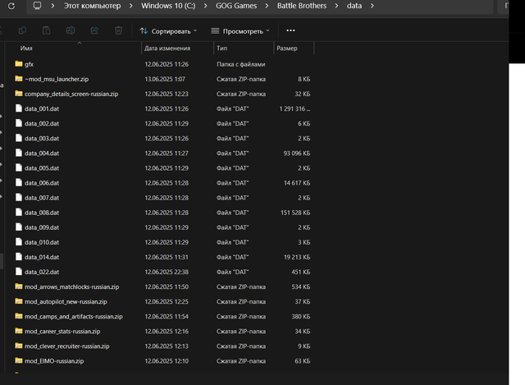This screenshot has width=525, height=385.
Task: Select data_009.dat file icon
Action: pos(19,227)
